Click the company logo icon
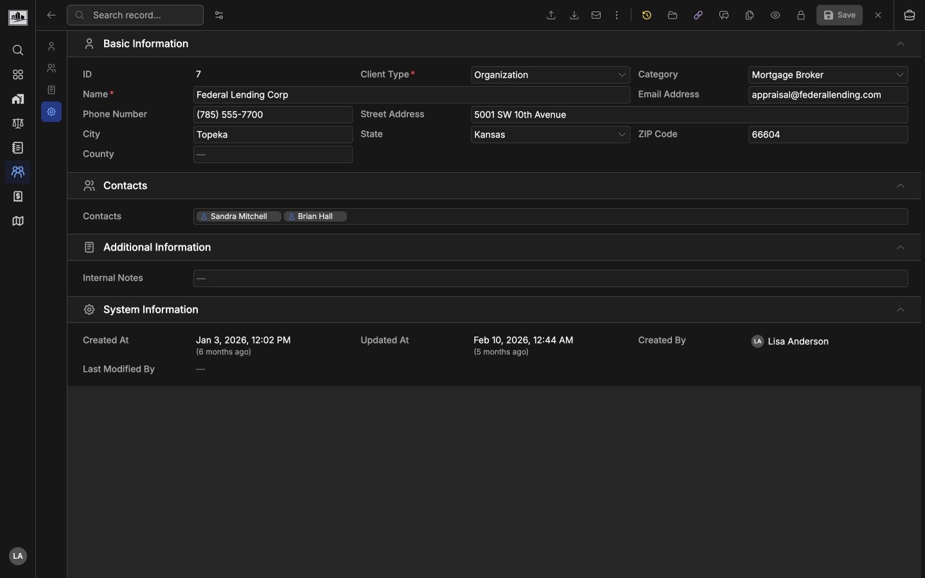Viewport: 925px width, 578px height. coord(18,17)
